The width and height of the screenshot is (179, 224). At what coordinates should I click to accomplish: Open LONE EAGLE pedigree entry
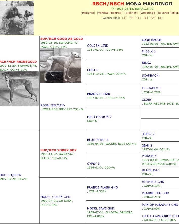coord(151,40)
